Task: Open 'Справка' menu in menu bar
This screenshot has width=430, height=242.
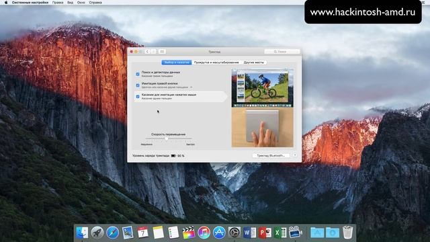Action: coord(95,3)
